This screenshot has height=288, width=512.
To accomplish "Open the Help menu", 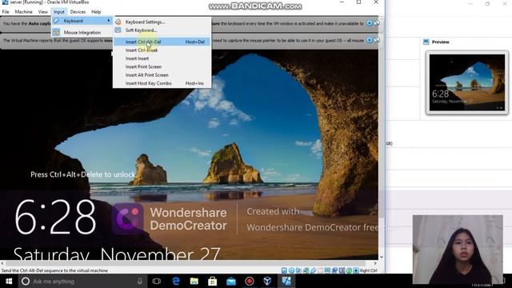I will pyautogui.click(x=96, y=12).
